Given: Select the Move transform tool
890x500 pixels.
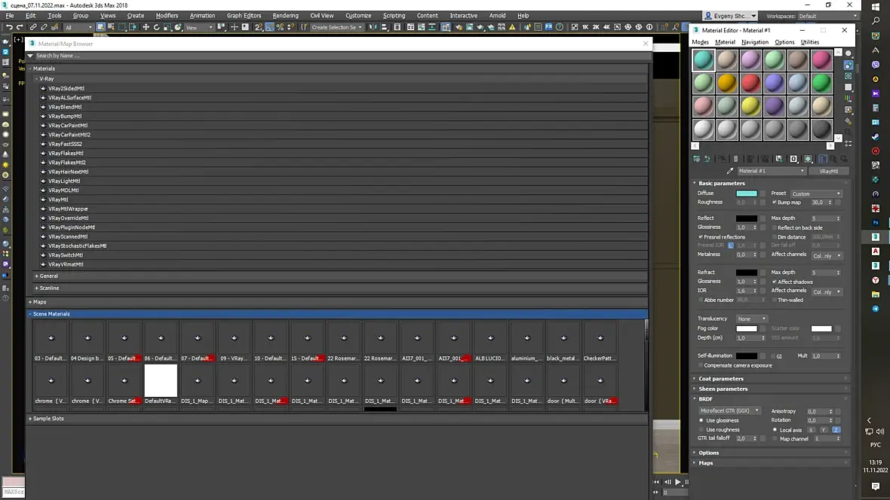Looking at the screenshot, I should pos(146,27).
